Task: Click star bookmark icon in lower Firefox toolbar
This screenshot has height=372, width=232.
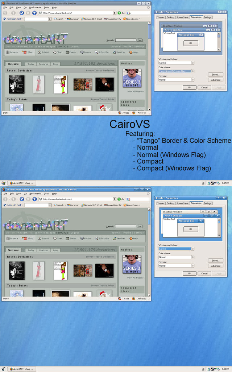Action: click(x=34, y=199)
